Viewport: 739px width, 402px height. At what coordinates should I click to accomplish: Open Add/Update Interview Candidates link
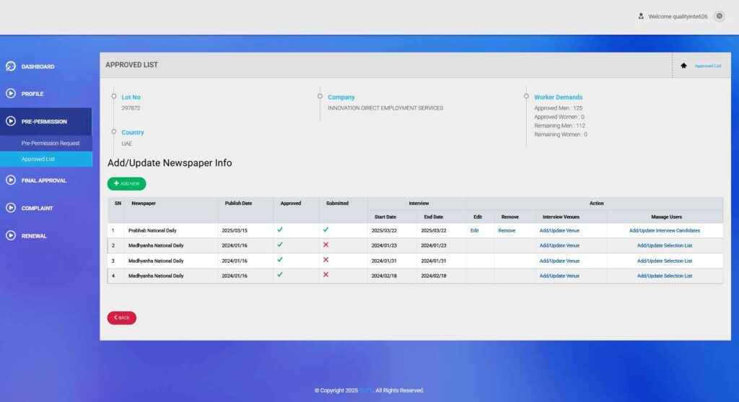click(x=664, y=230)
